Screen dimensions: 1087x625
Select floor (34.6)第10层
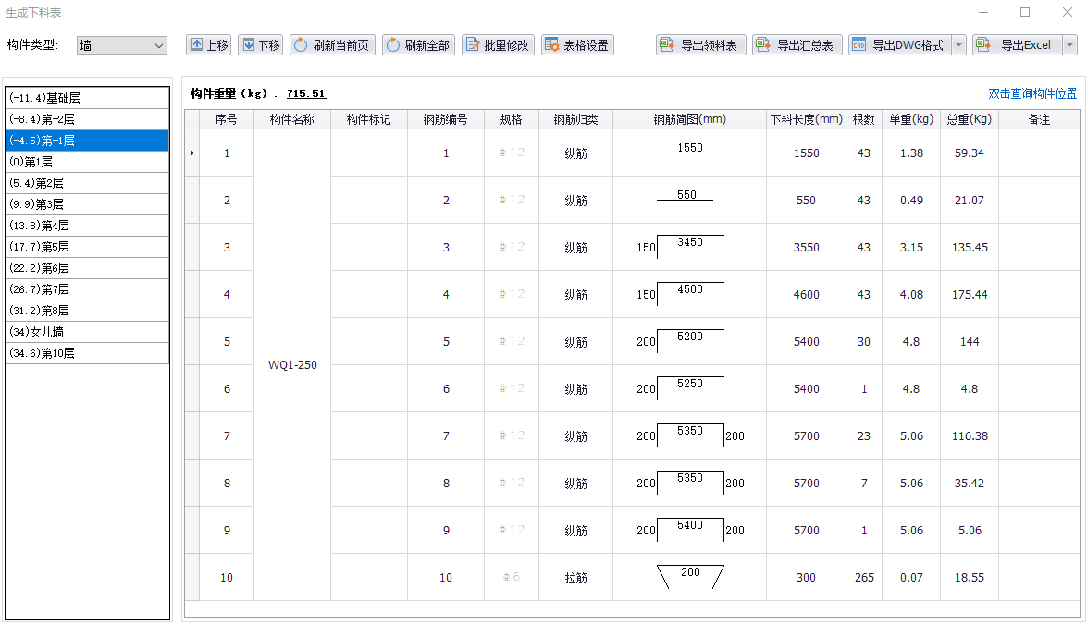pyautogui.click(x=87, y=352)
